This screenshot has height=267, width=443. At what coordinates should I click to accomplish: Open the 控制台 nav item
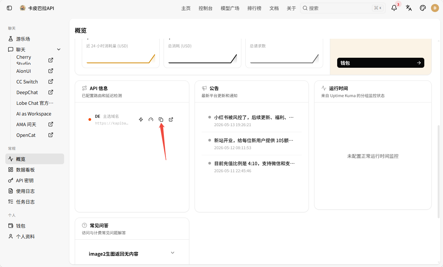pyautogui.click(x=206, y=8)
